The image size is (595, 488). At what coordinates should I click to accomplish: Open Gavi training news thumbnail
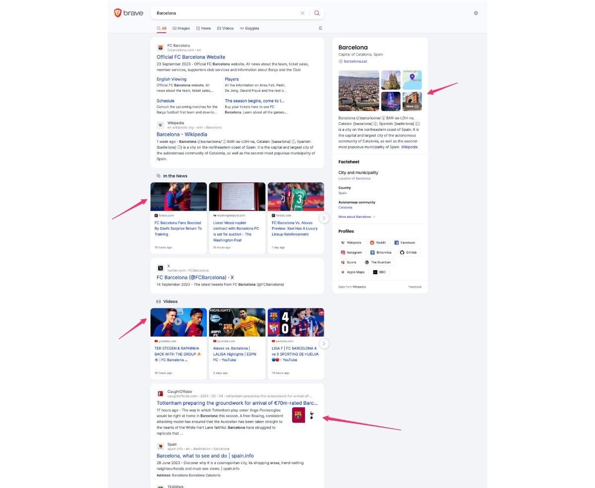pos(178,197)
